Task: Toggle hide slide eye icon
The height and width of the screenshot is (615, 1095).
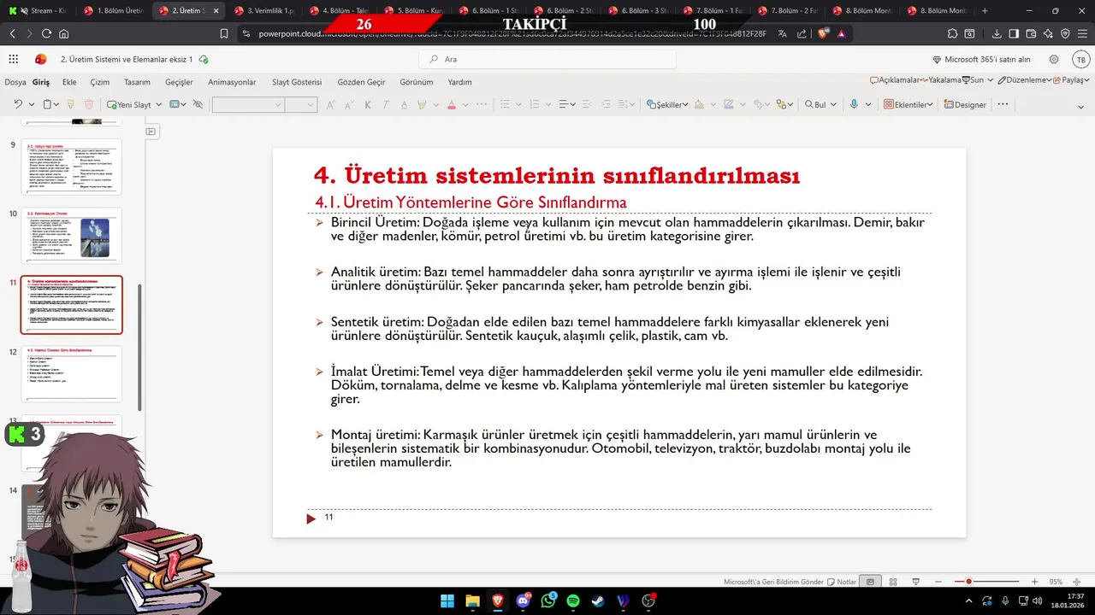Action: (x=198, y=104)
